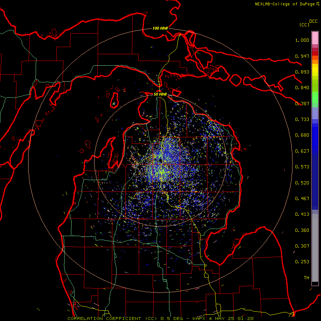Select the 0.787 scale value

302,103
